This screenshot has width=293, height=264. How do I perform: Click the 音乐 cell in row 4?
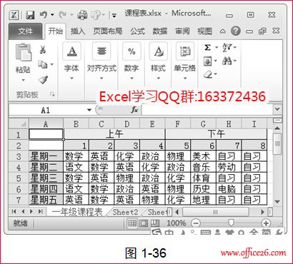coord(203,167)
